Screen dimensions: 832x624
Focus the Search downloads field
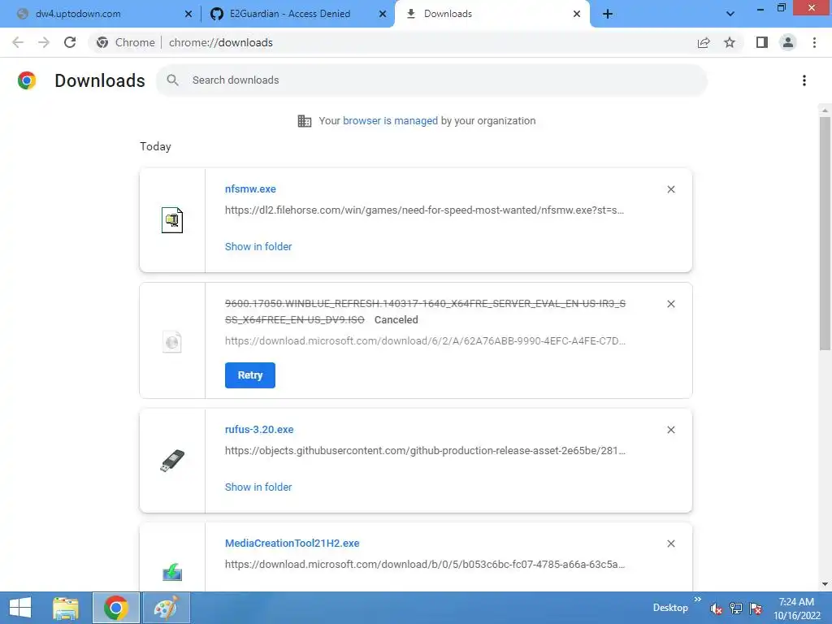point(432,80)
